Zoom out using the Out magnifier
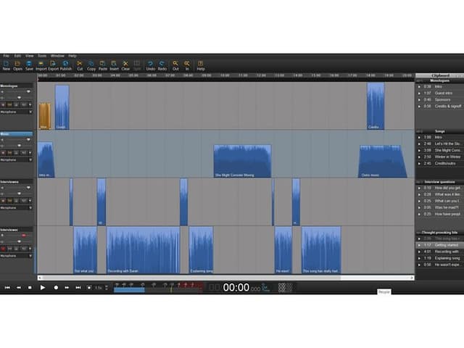Screen dimensions: 464x348 pyautogui.click(x=175, y=66)
